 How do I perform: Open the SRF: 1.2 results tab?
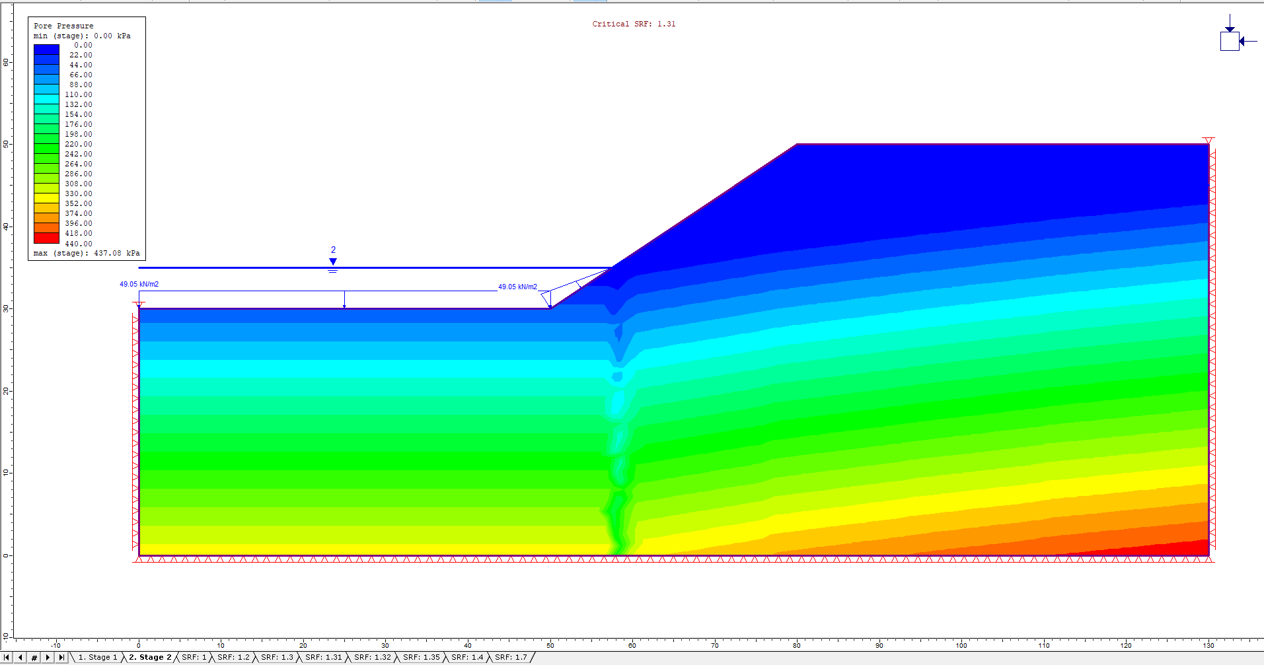point(231,657)
